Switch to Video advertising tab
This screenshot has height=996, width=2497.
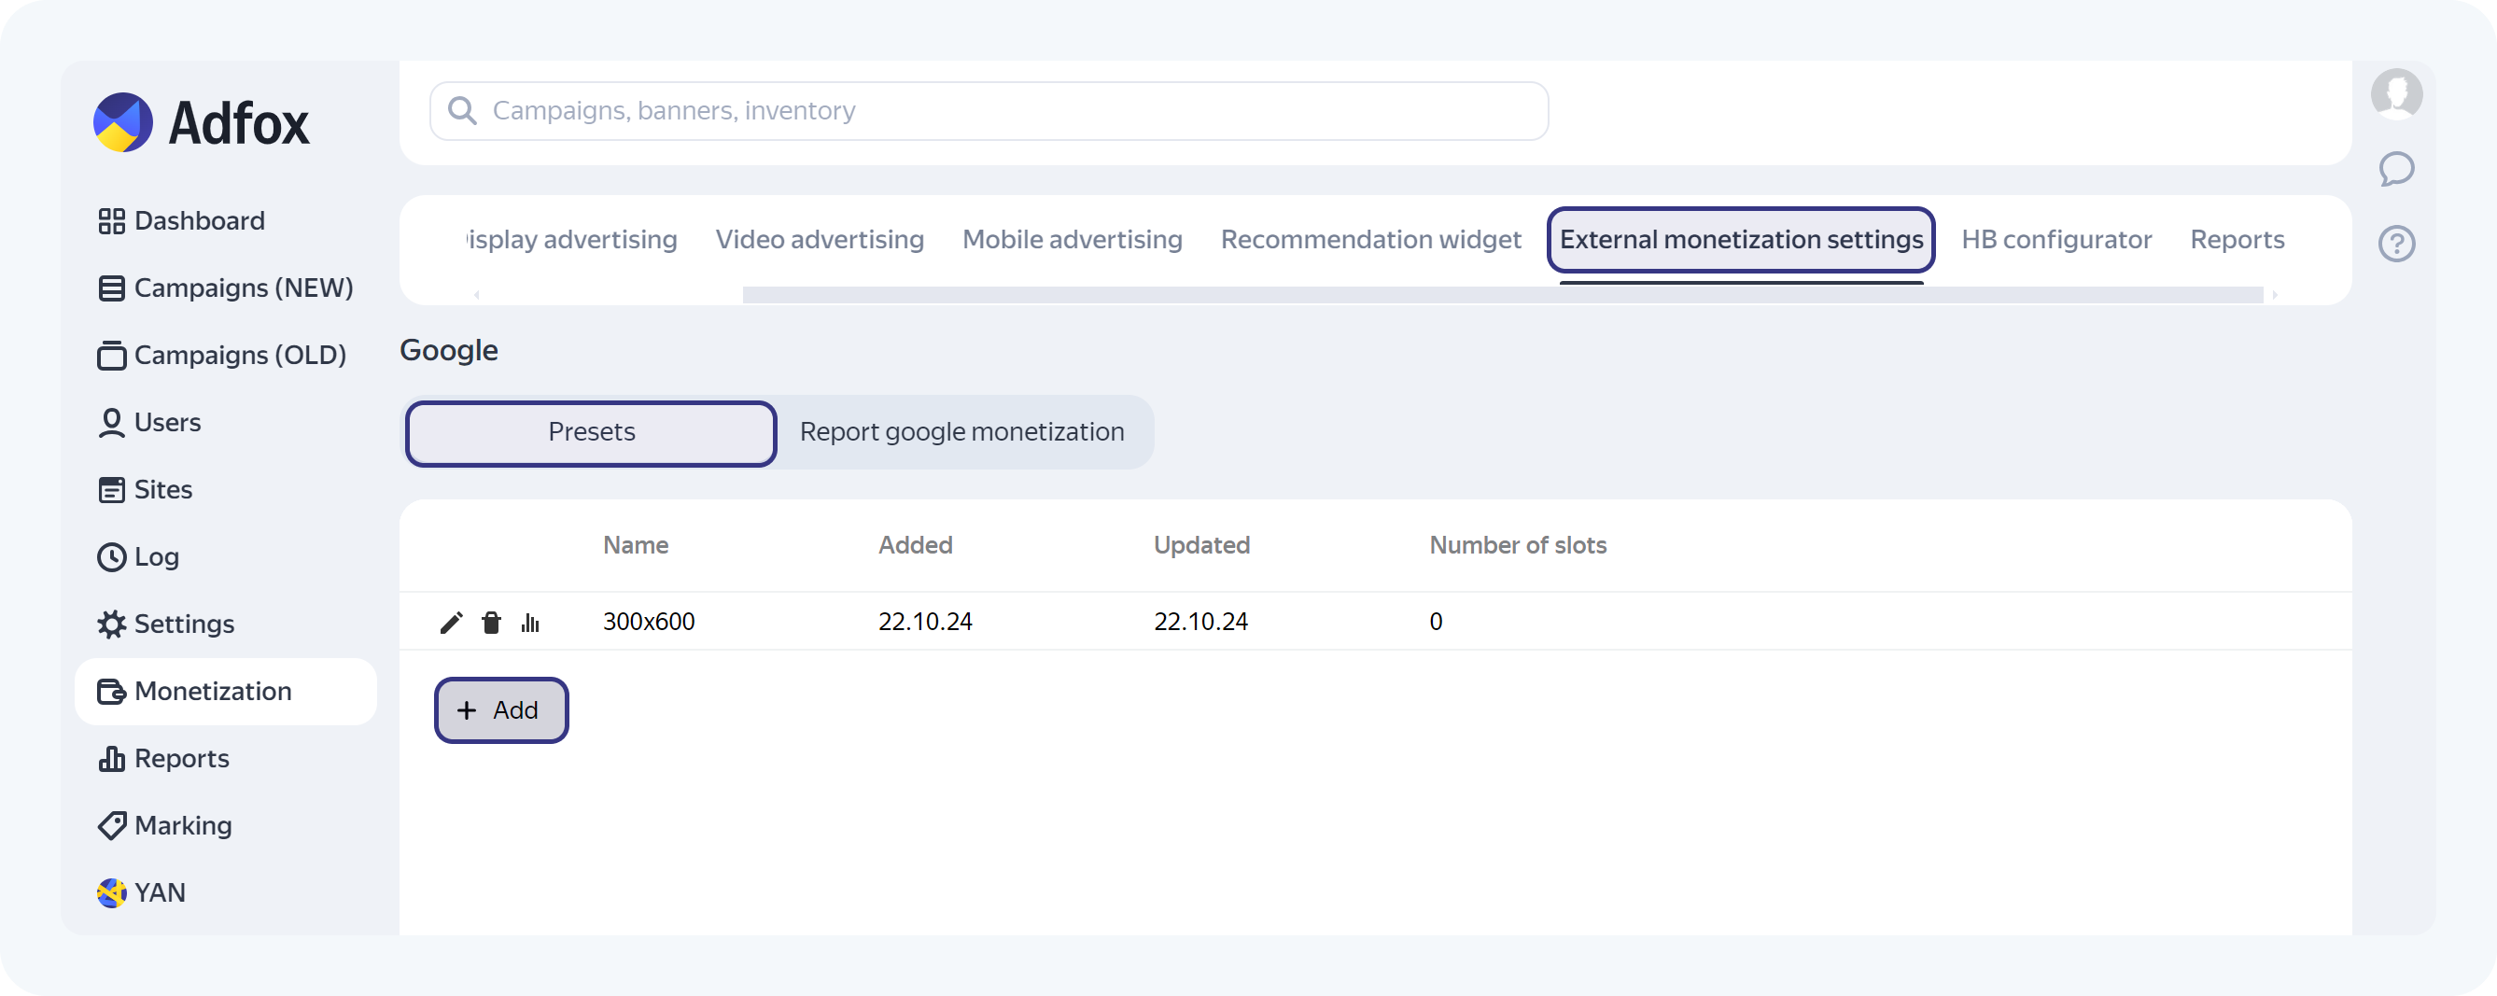pos(821,239)
